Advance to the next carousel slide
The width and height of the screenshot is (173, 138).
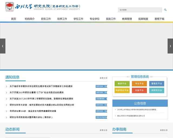[x=170, y=46]
